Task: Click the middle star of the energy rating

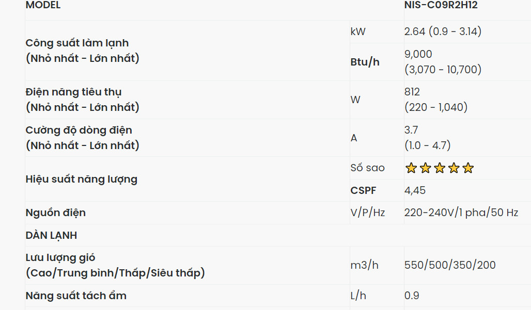Action: tap(440, 168)
